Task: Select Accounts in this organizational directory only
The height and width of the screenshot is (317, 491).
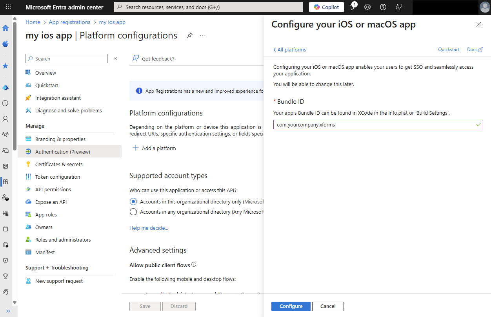Action: (133, 202)
